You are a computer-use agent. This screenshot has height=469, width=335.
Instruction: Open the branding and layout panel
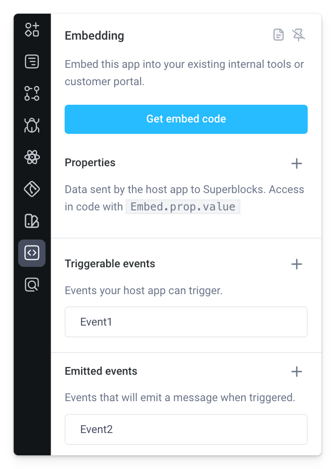31,221
